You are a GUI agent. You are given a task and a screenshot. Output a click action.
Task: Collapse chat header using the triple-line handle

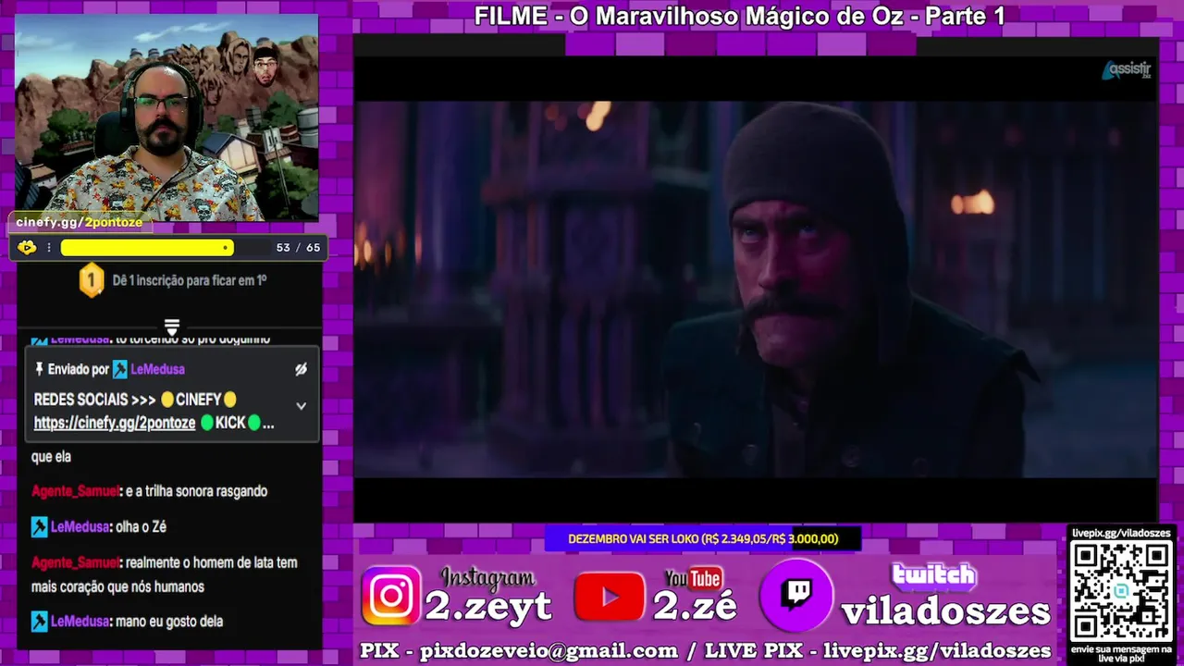tap(172, 327)
